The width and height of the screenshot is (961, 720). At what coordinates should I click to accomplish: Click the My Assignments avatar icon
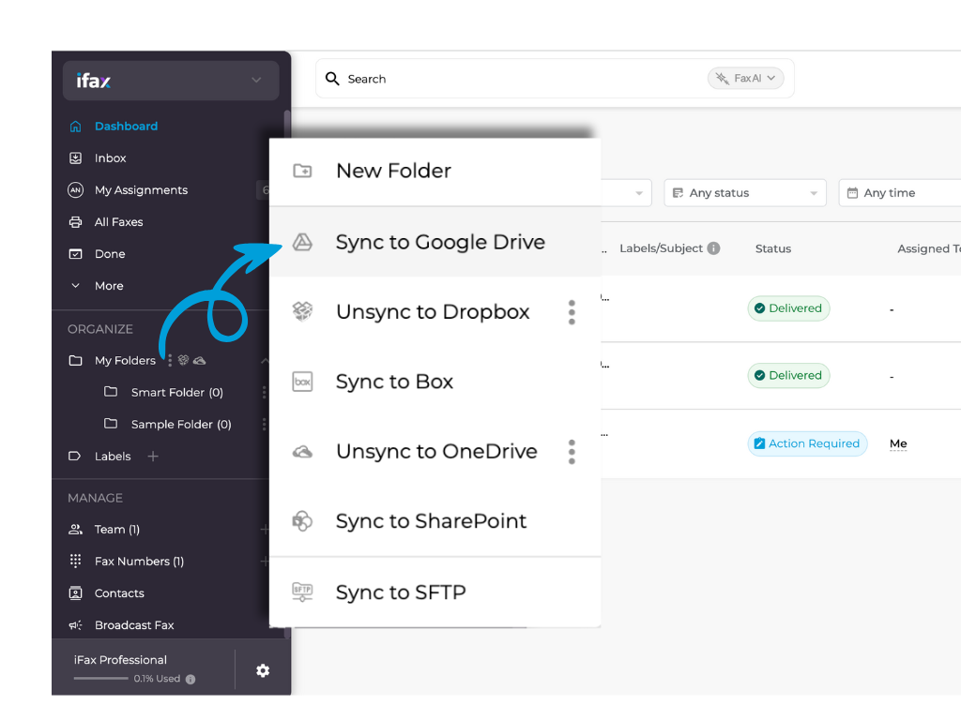pos(75,189)
